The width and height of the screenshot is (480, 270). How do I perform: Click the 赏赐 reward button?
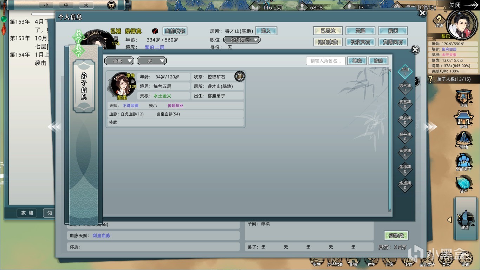click(x=360, y=31)
